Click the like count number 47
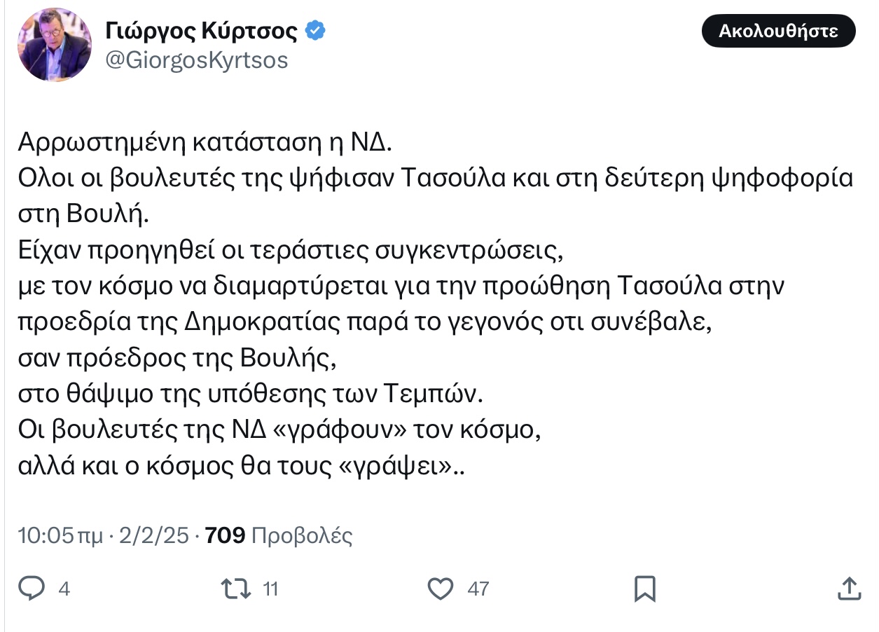879x632 pixels. pyautogui.click(x=478, y=589)
